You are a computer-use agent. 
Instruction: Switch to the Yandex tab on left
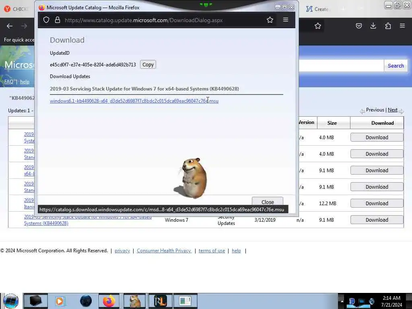tap(16, 9)
